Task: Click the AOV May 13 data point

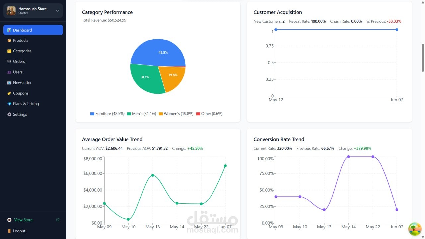Action: click(153, 175)
